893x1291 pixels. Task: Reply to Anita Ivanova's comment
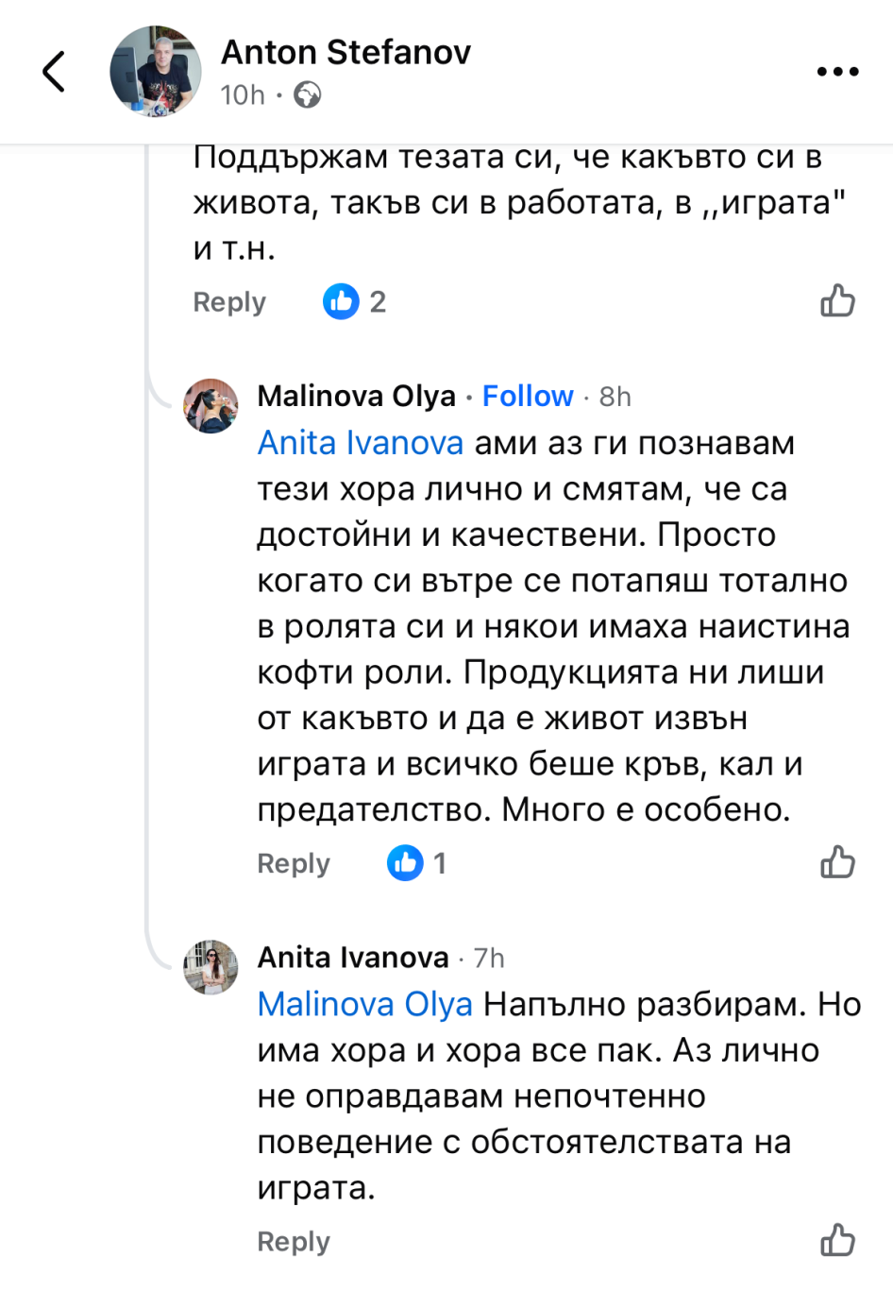click(x=294, y=1241)
